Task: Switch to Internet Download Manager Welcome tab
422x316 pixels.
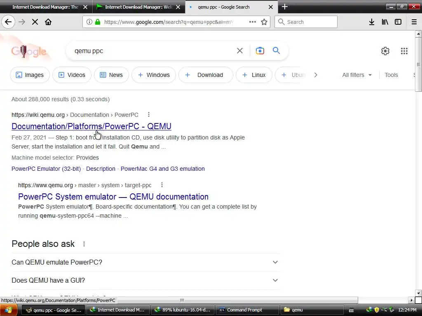Action: pos(138,7)
